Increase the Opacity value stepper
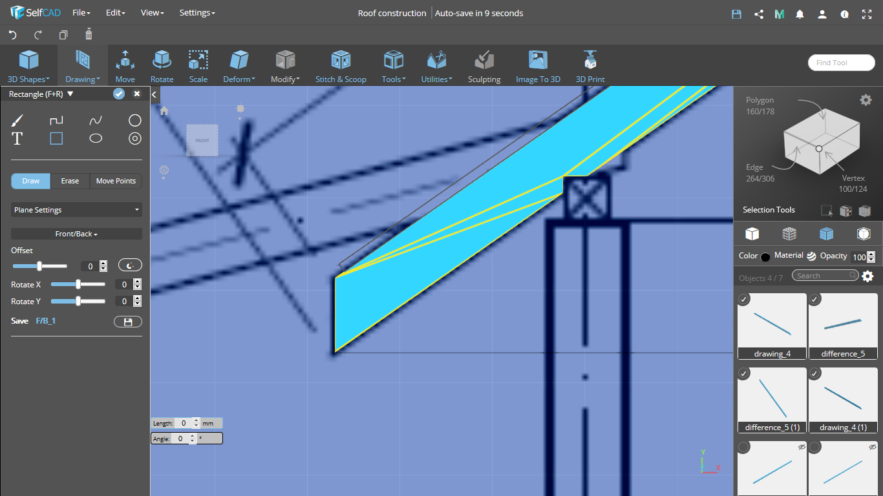The height and width of the screenshot is (496, 883). (871, 254)
